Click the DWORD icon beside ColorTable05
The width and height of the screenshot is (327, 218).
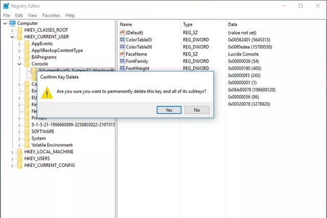(122, 40)
